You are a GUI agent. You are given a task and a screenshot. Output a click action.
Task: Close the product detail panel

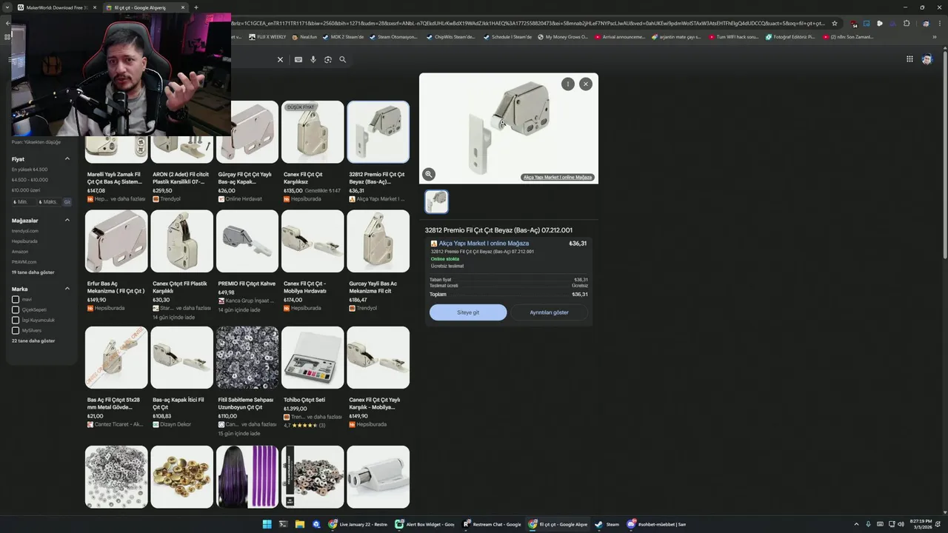586,84
